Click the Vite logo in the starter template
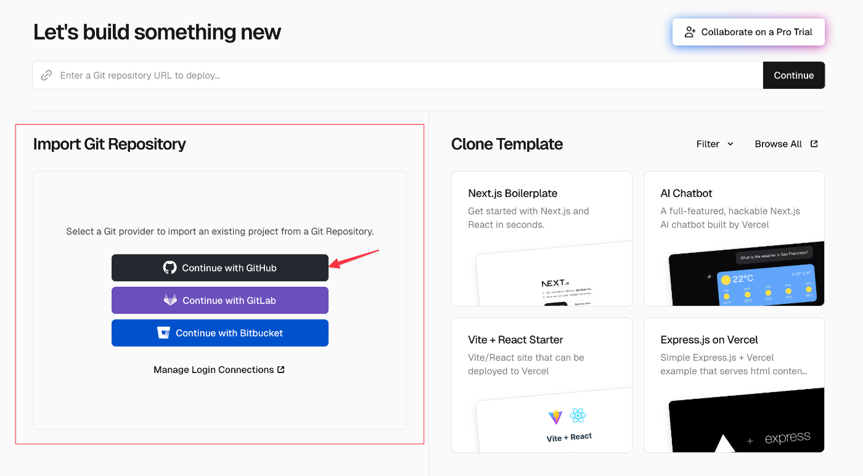This screenshot has width=863, height=476. click(555, 417)
